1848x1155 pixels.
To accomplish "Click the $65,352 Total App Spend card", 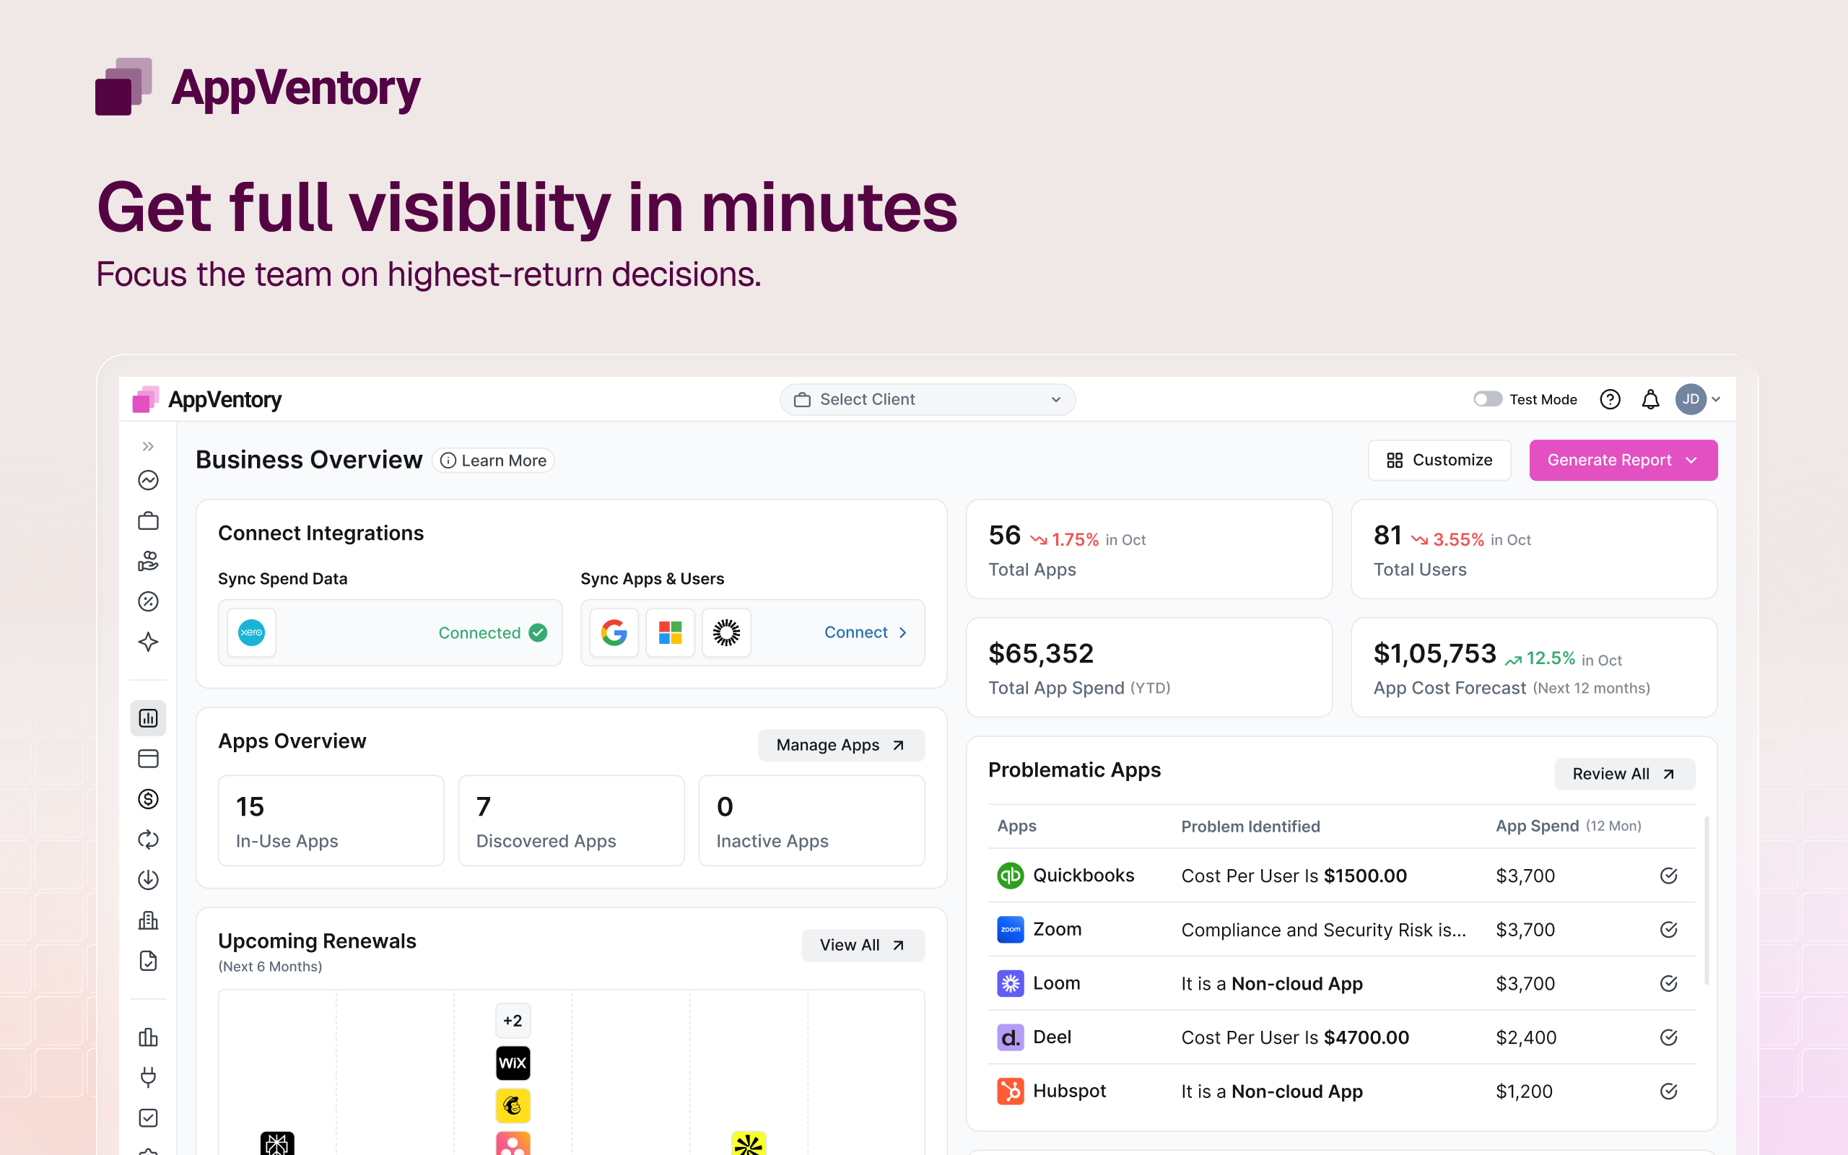I will pos(1149,668).
